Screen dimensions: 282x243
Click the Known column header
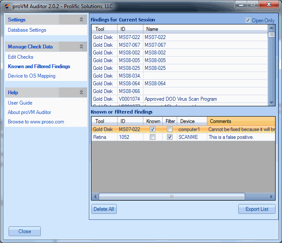[x=153, y=121]
